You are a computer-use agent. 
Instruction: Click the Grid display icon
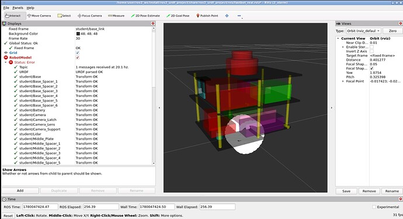click(x=6, y=53)
